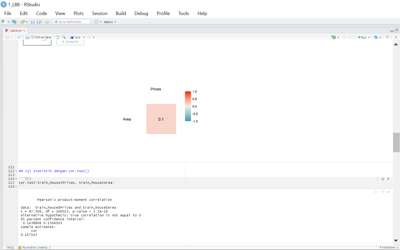
Task: Open the Knit options dropdown arrow
Action: [x=84, y=37]
